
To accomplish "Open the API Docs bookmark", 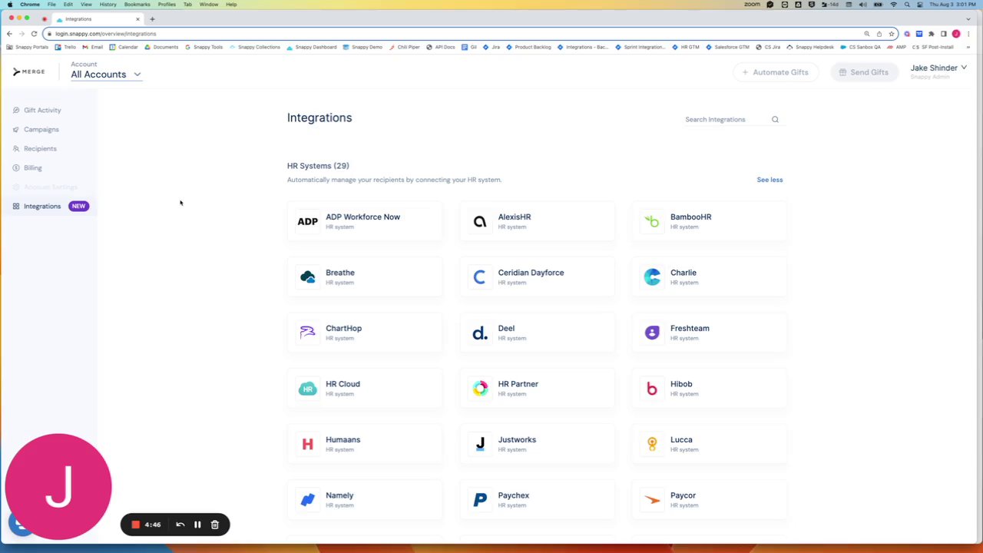I will (x=441, y=47).
